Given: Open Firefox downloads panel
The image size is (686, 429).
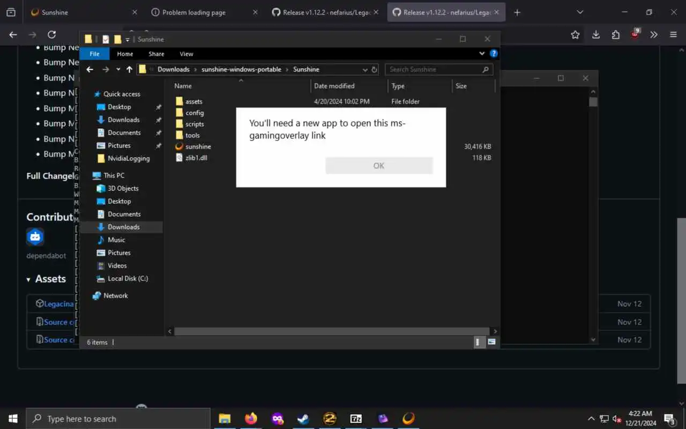Looking at the screenshot, I should tap(595, 34).
